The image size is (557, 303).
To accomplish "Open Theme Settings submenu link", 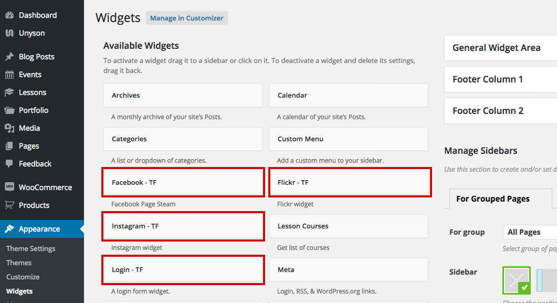I will tap(30, 249).
